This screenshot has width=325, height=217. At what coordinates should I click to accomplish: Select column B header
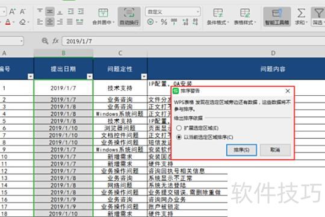[x=63, y=53]
